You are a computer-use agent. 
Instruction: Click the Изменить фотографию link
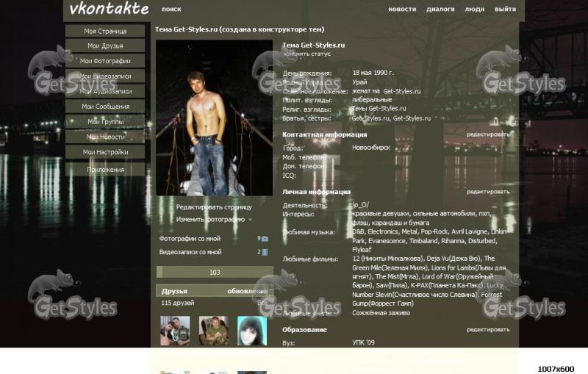click(x=210, y=220)
